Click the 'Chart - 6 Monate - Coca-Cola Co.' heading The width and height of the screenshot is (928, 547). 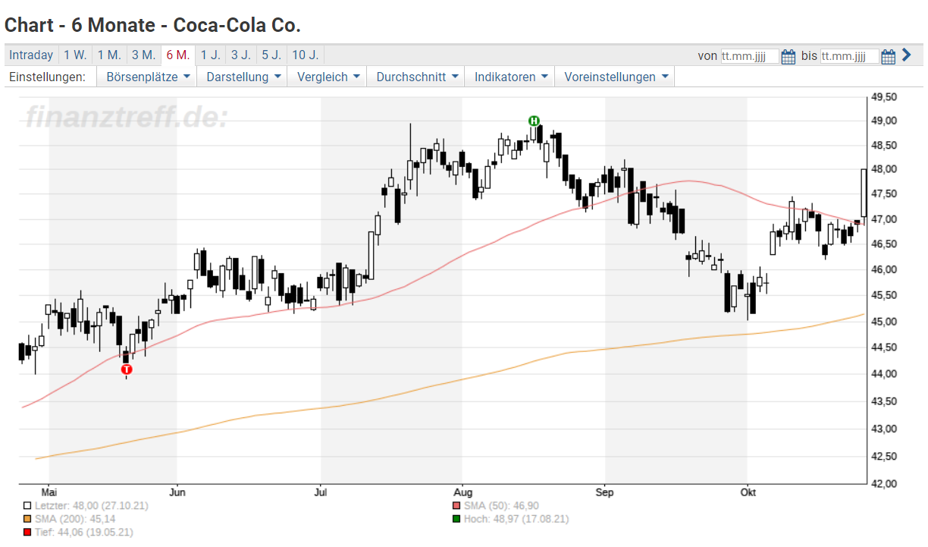152,25
